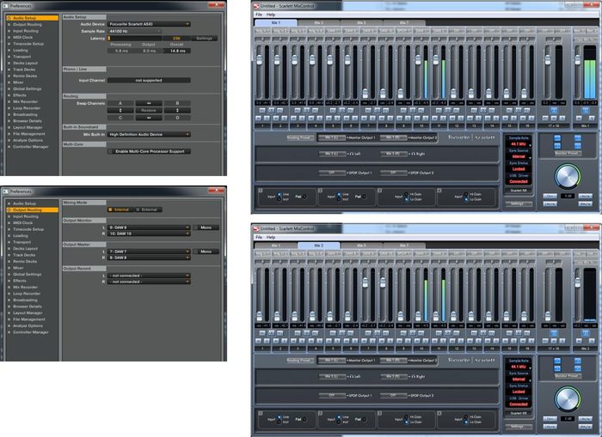Image resolution: width=602 pixels, height=437 pixels.
Task: Click the Scarlett S logo in the Mix 3 window title bar
Action: (x=256, y=228)
